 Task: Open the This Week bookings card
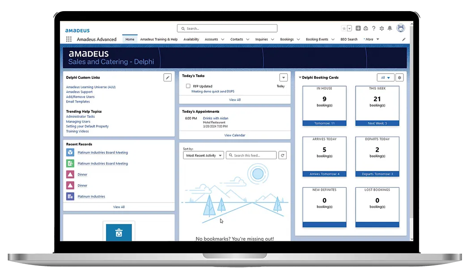377,106
